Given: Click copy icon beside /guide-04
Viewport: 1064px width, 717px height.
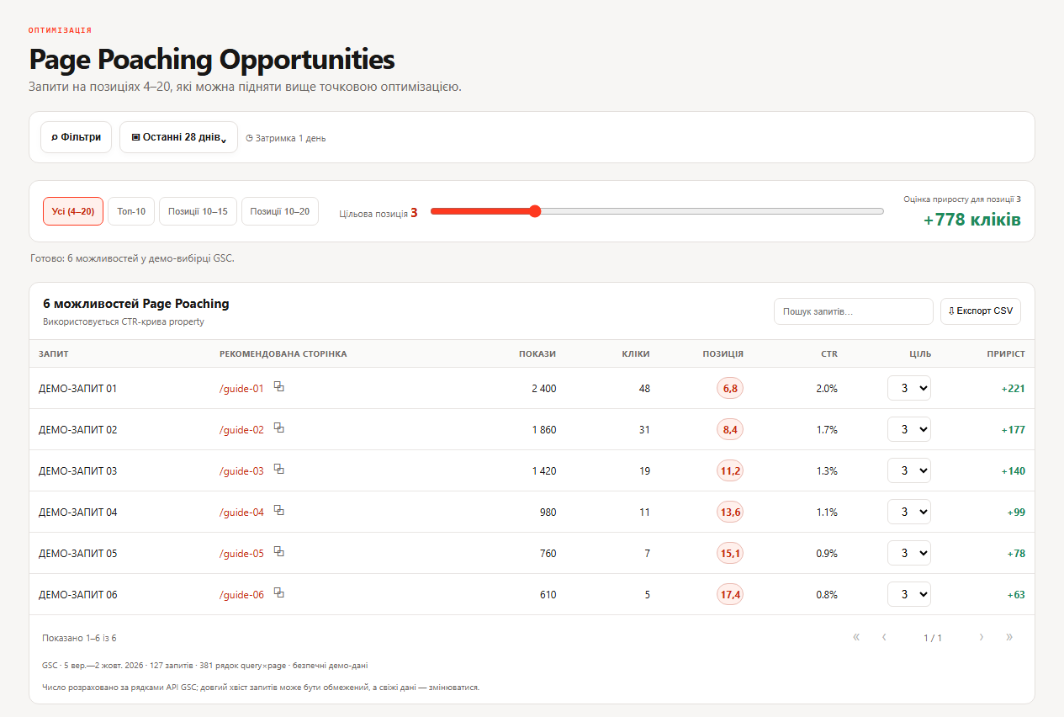Looking at the screenshot, I should coord(279,511).
